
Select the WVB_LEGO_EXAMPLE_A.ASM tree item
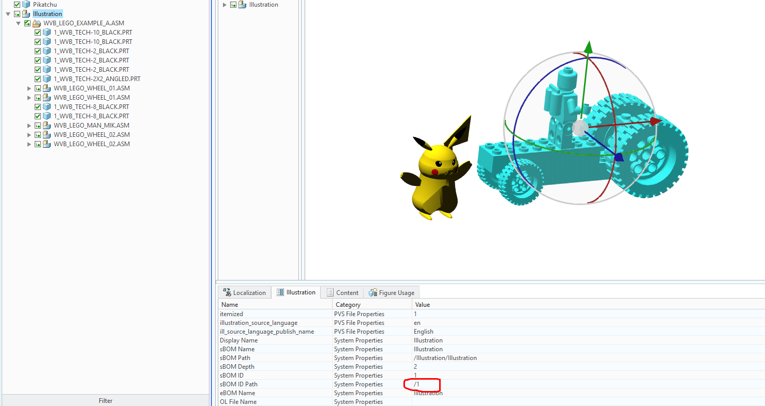tap(84, 23)
